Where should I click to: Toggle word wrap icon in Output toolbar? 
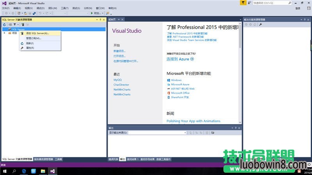pyautogui.click(x=213, y=133)
